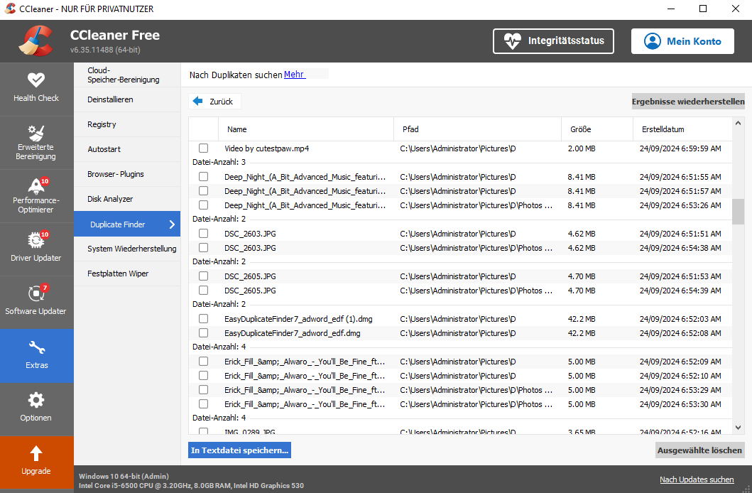Screen dimensions: 752x493
Task: Open the Health Check heart icon
Action: click(x=36, y=80)
